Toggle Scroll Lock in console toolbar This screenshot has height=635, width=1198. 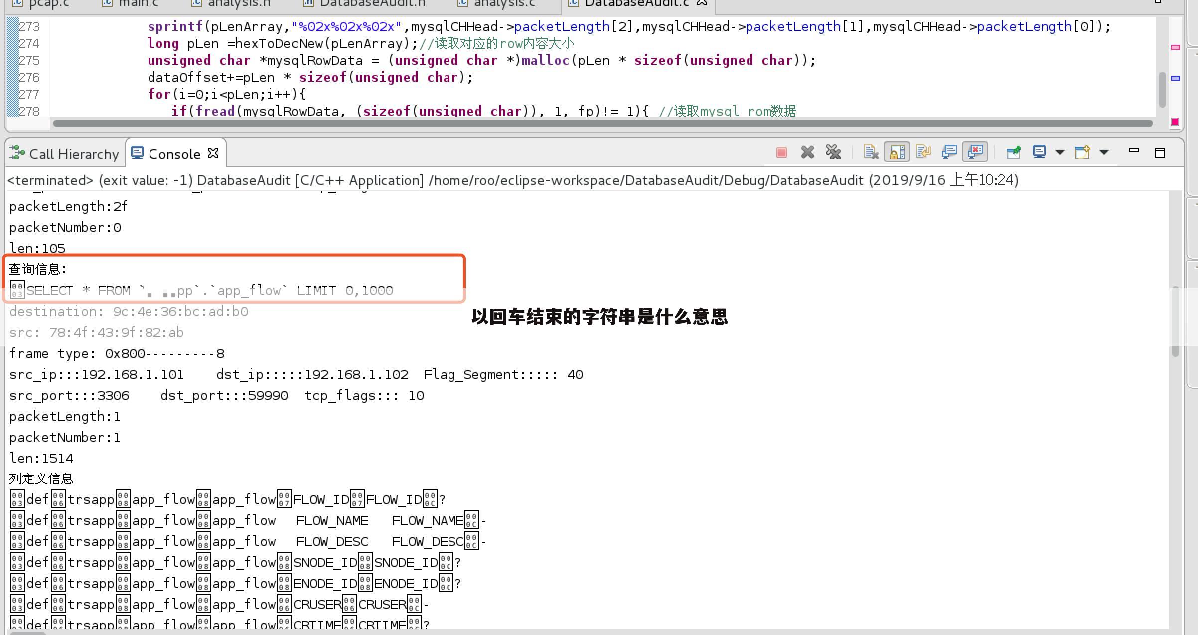pos(897,152)
